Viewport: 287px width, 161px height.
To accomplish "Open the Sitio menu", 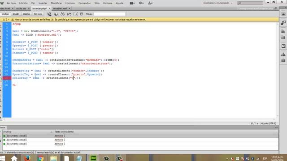I will tap(97, 3).
